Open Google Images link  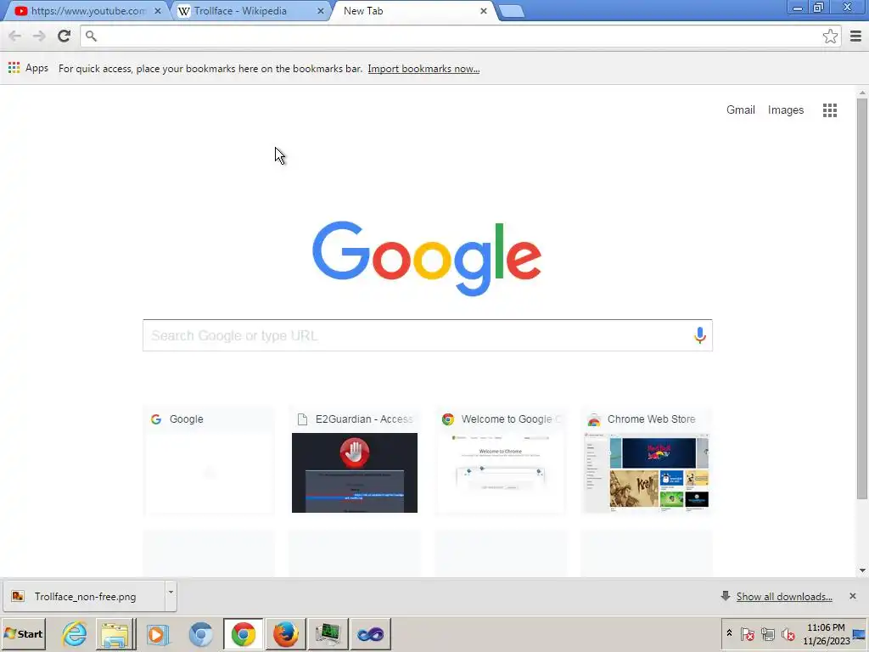(785, 110)
